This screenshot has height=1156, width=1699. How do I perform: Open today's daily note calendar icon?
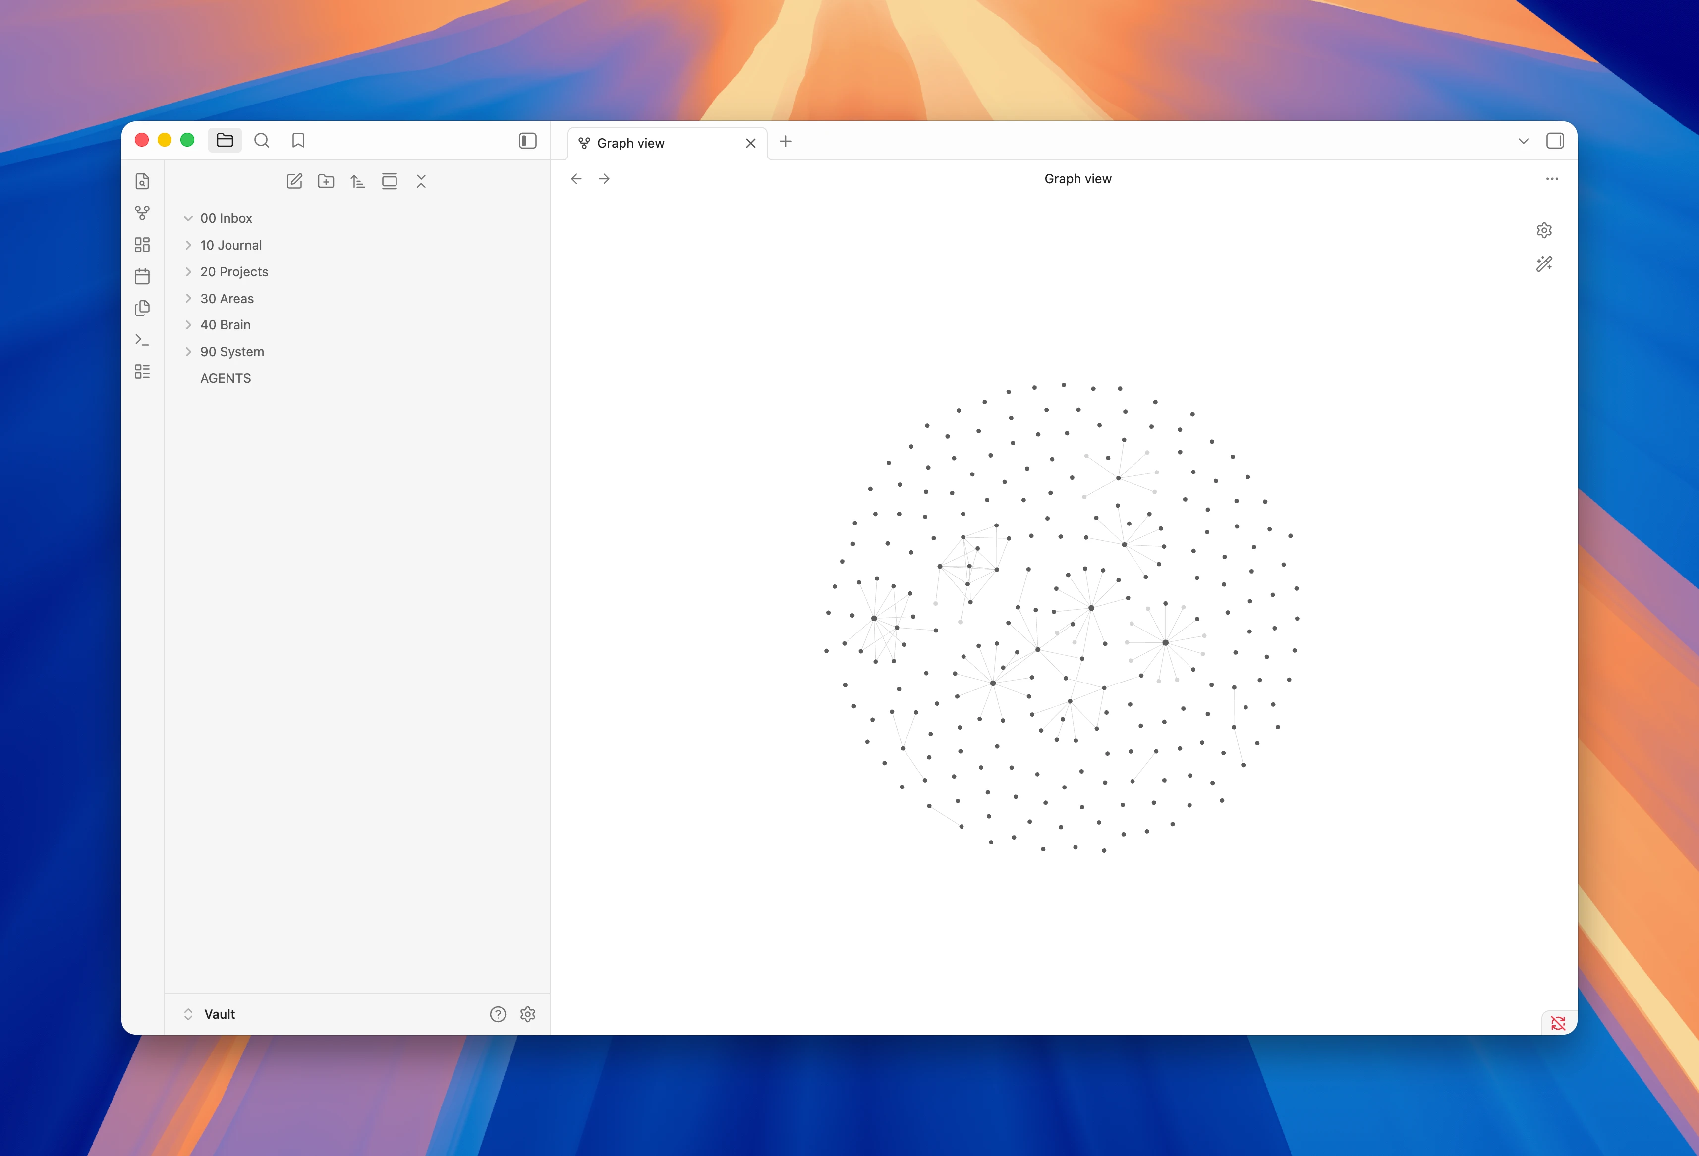(143, 276)
